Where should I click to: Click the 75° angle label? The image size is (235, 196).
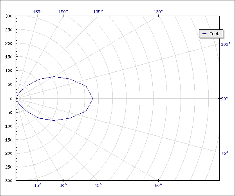pyautogui.click(x=224, y=153)
